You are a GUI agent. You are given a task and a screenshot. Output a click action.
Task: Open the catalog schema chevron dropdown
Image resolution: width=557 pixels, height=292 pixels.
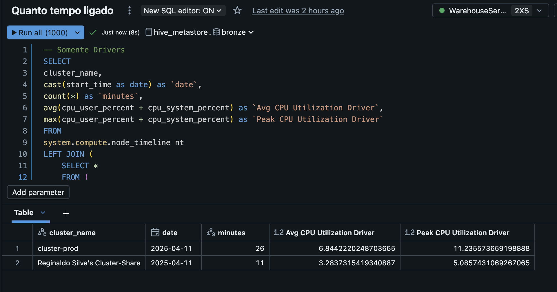(x=251, y=32)
